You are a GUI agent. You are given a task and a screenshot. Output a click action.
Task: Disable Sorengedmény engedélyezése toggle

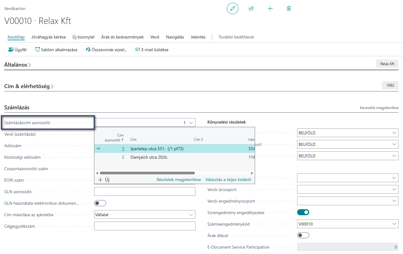(303, 213)
